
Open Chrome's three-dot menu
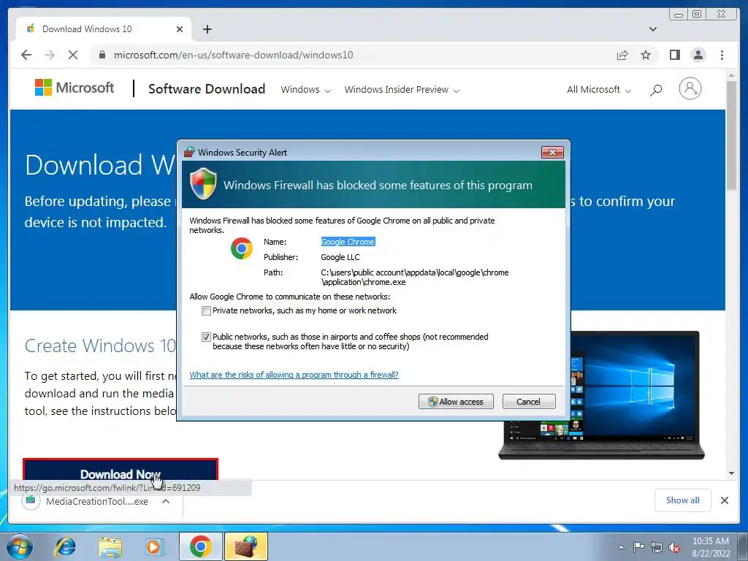(x=722, y=55)
